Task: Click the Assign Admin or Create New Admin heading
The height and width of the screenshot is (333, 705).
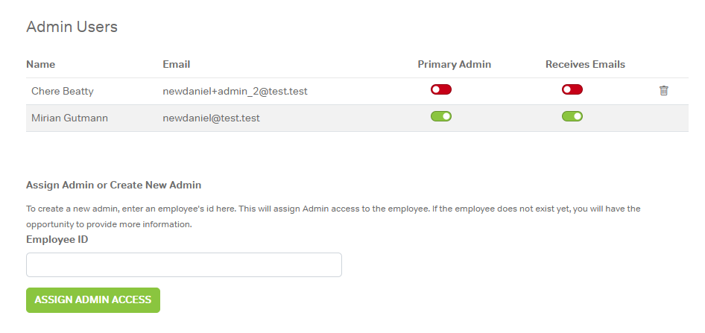Action: pos(113,185)
